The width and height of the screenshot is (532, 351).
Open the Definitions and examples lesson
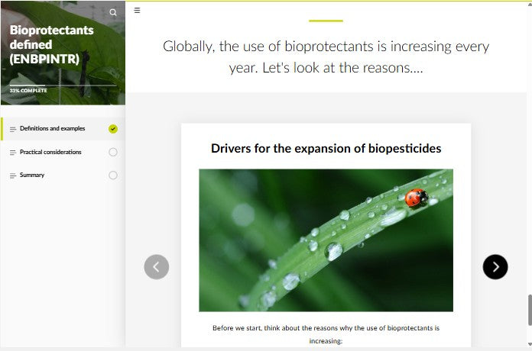tap(52, 129)
